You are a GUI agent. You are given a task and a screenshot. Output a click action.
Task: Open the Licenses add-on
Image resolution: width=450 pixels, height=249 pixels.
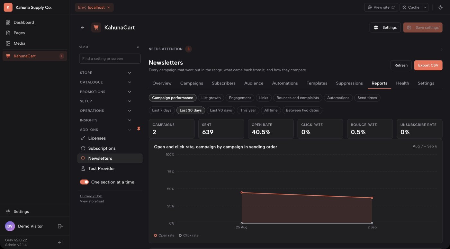click(x=110, y=138)
